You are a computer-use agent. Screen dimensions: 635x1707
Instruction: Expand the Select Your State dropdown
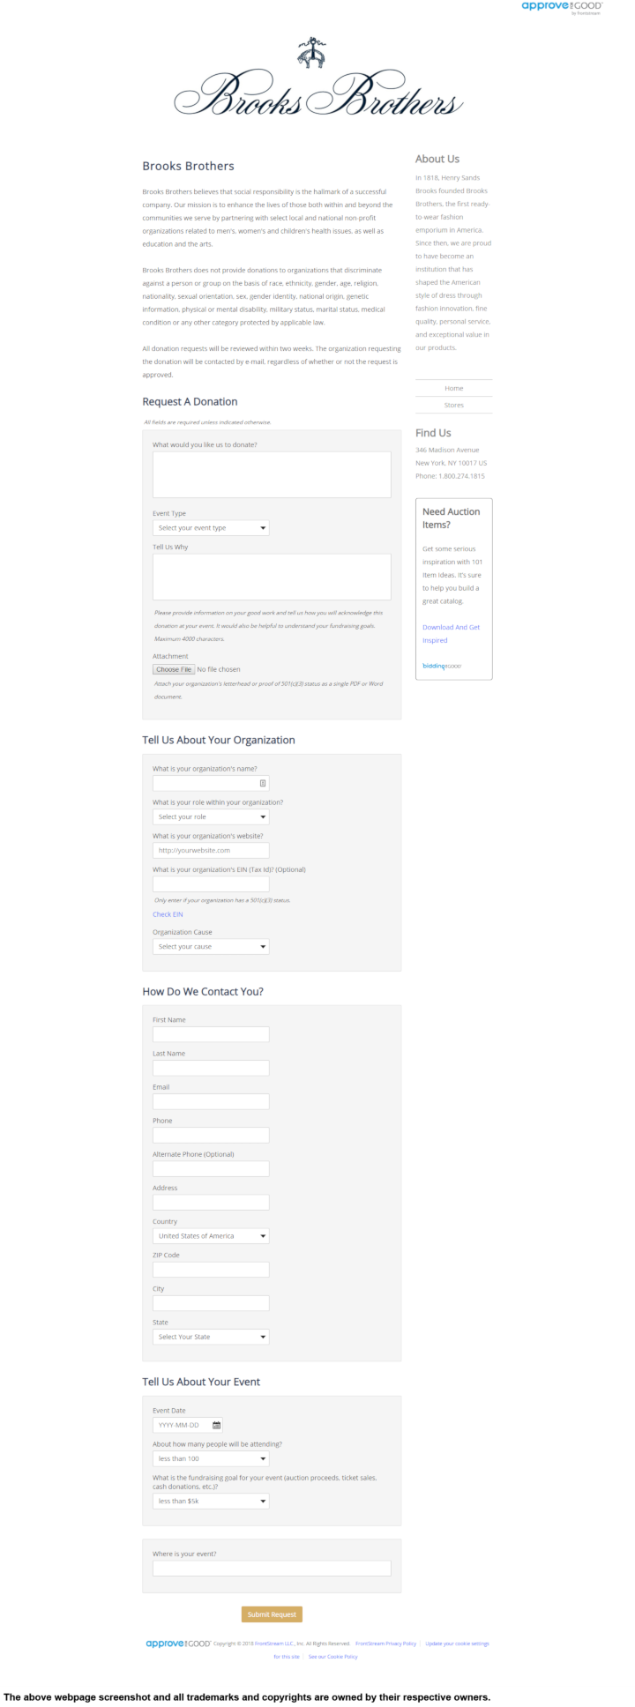pos(211,1337)
